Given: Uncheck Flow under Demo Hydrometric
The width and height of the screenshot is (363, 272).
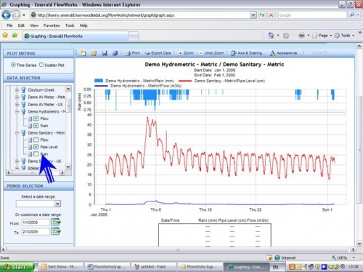Looking at the screenshot, I should (x=36, y=119).
